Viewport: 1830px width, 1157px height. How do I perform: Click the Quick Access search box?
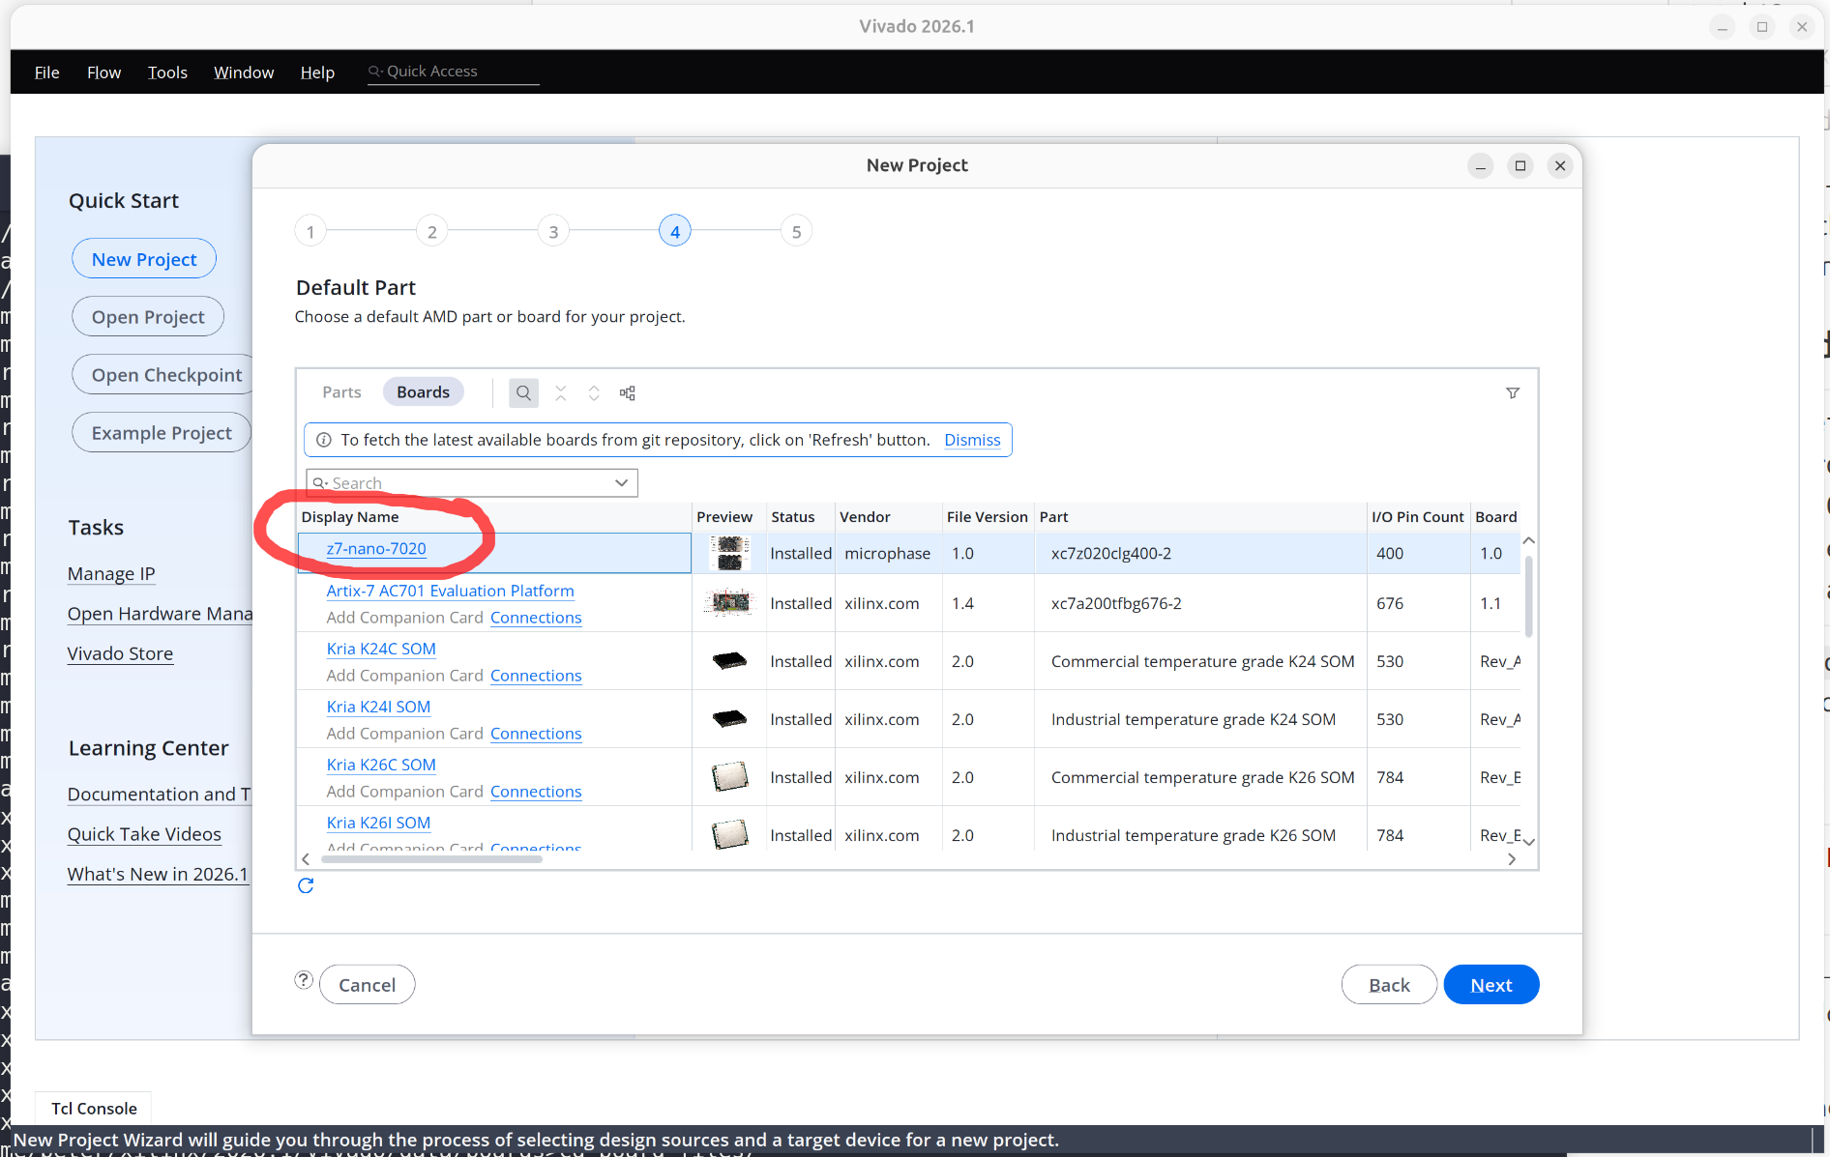(x=454, y=72)
